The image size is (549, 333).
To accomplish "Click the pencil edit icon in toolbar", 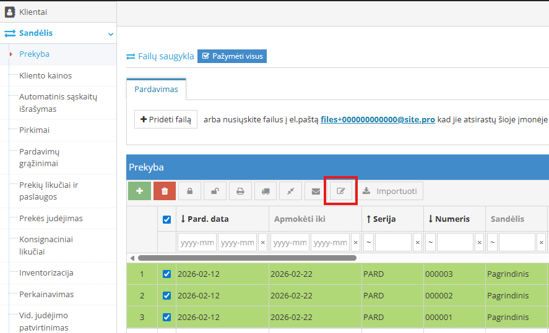I will (x=341, y=192).
